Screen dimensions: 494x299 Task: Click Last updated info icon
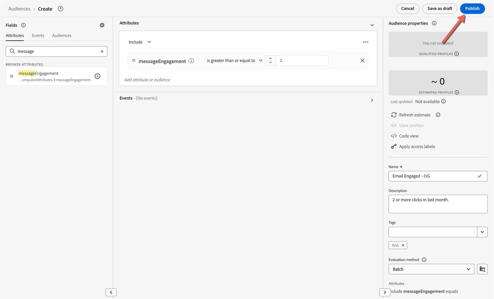pyautogui.click(x=443, y=102)
